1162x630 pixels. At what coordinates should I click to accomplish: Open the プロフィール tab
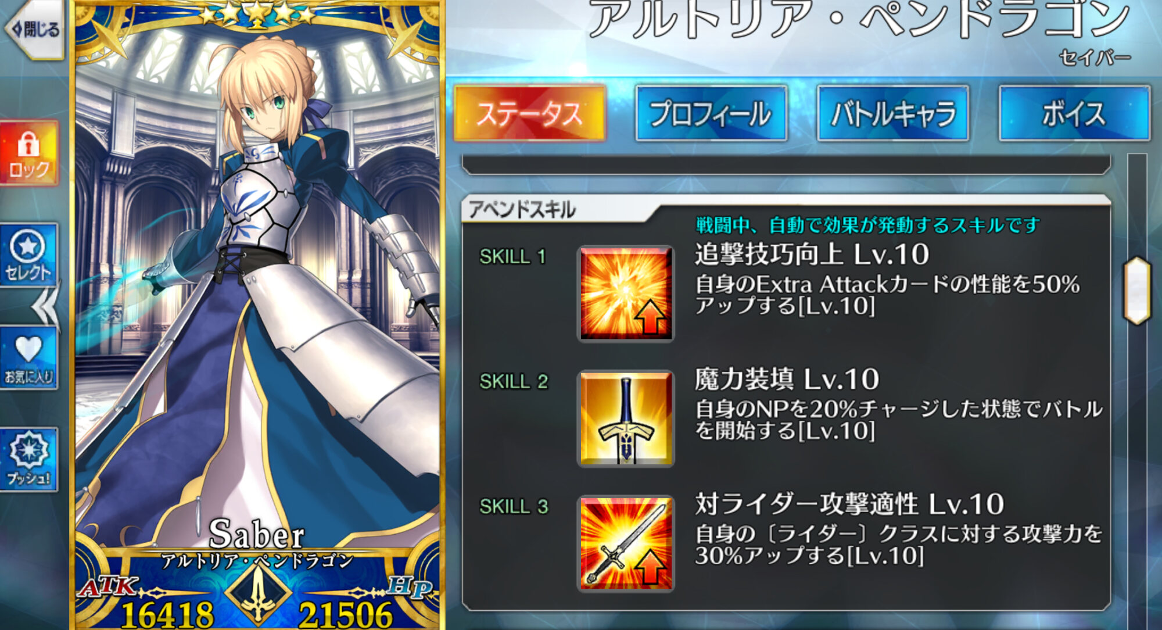(711, 113)
